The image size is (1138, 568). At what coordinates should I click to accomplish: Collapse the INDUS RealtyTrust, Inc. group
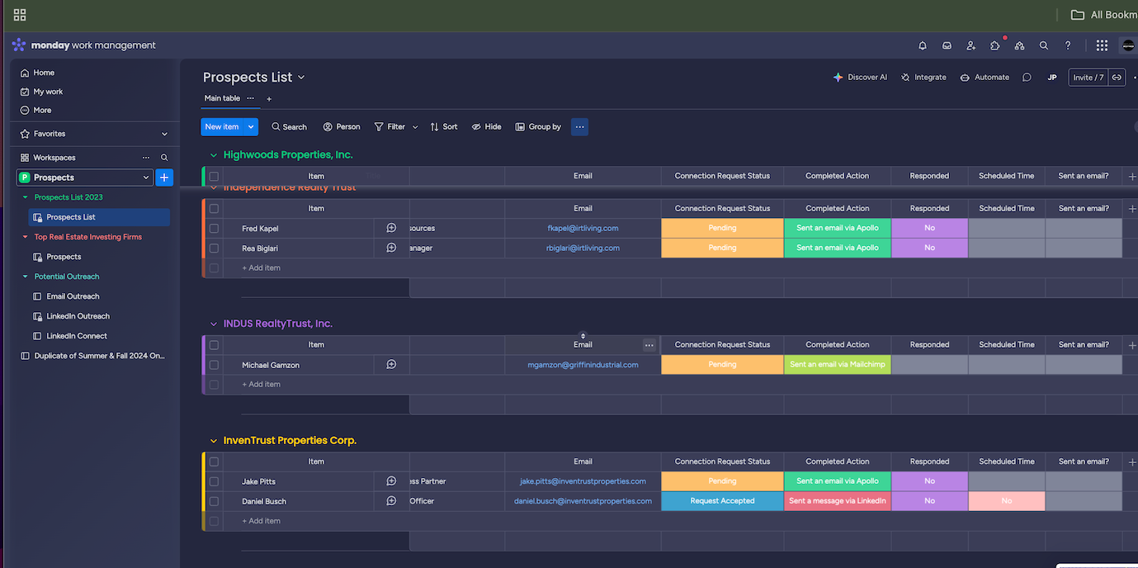(x=214, y=324)
